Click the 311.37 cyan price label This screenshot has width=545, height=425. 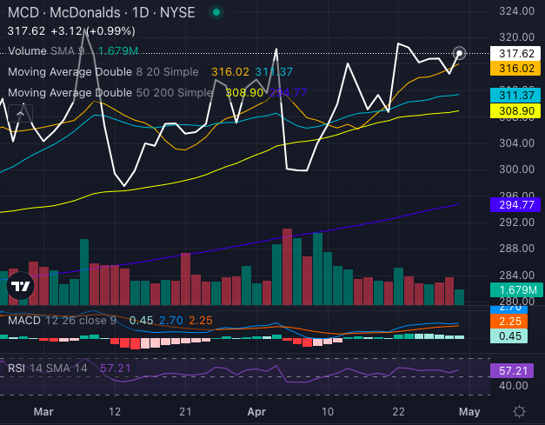(515, 96)
